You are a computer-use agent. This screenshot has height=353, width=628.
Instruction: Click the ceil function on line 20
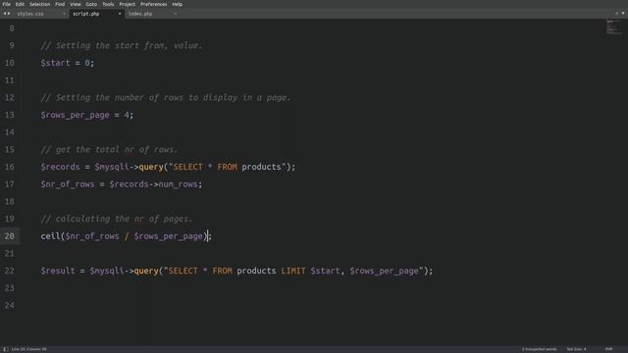pyautogui.click(x=50, y=236)
